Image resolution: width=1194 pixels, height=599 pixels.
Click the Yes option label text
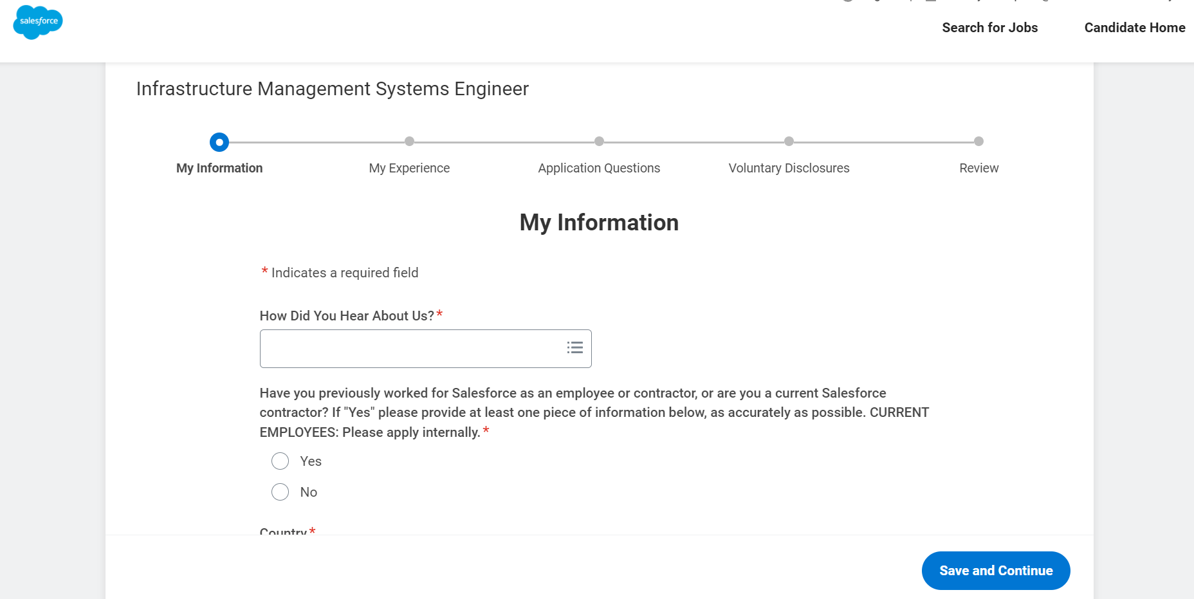(311, 461)
